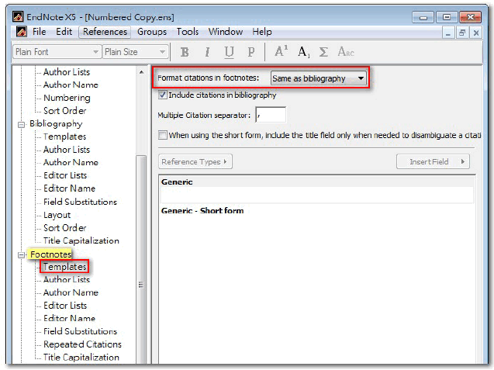Collapse the Bibliography tree node
The image size is (494, 370).
(21, 124)
